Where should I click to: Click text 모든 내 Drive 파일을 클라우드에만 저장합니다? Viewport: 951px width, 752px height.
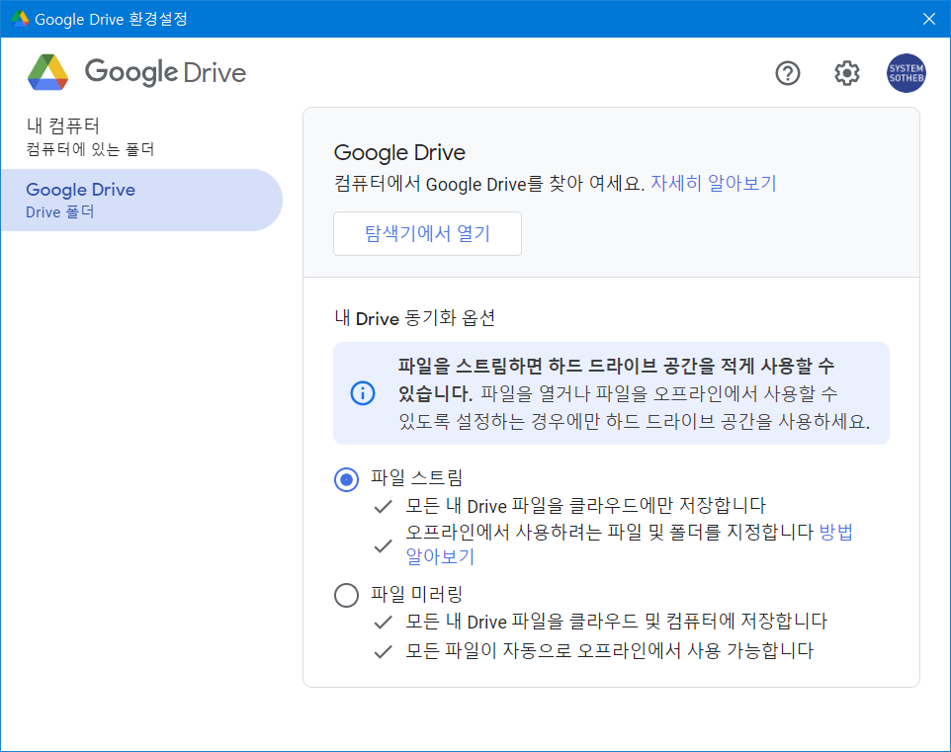pos(586,505)
